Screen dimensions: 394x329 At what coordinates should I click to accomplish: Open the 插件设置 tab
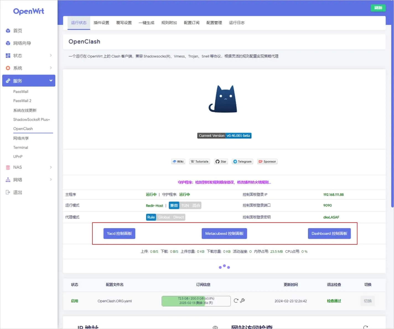pos(101,23)
